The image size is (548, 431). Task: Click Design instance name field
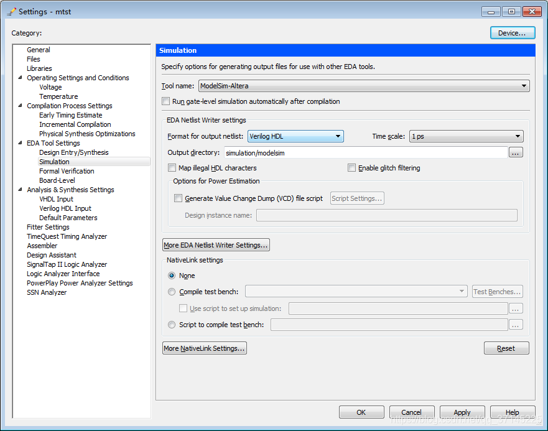386,215
